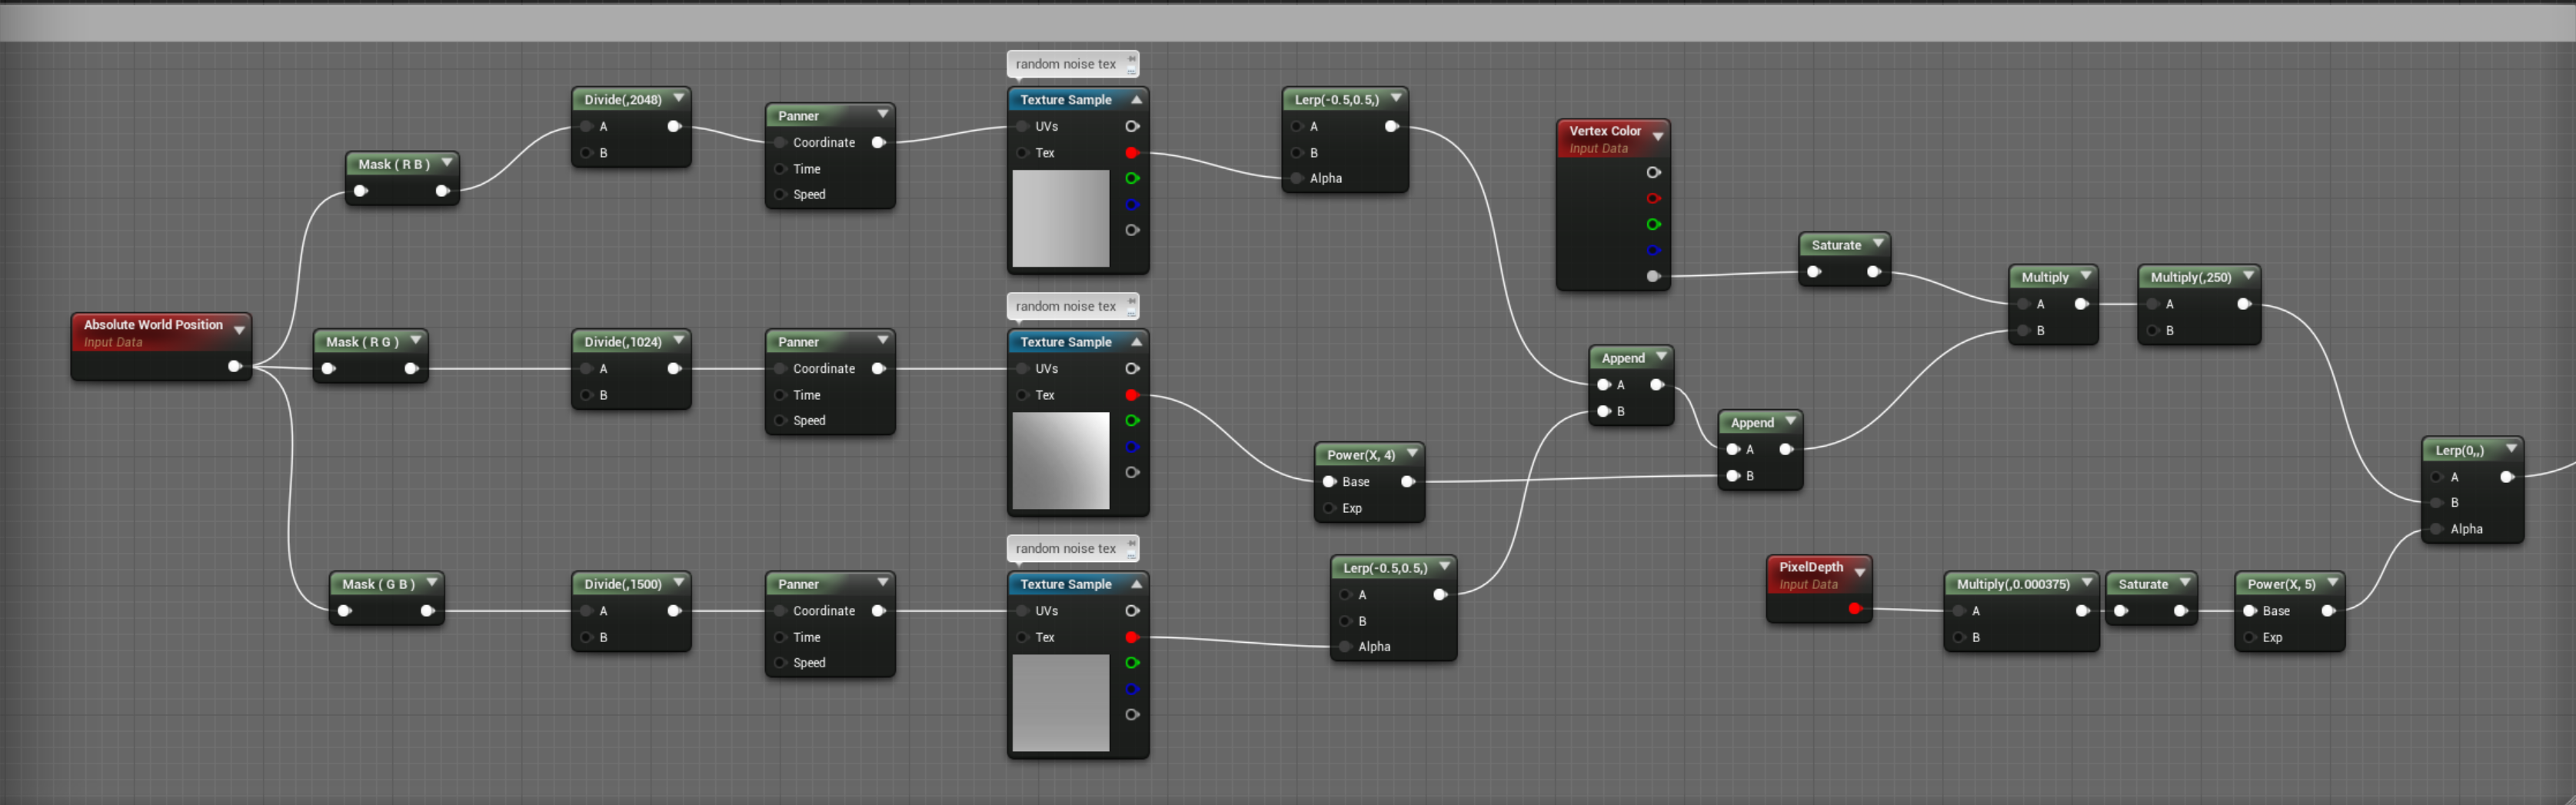Image resolution: width=2576 pixels, height=805 pixels.
Task: Click the alpha output pin of Vertex Color
Action: click(1654, 277)
